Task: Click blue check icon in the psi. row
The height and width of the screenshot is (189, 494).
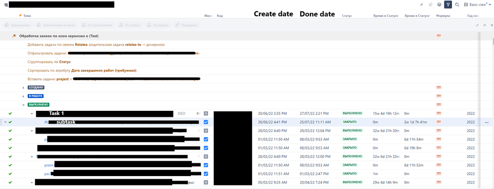Action: (x=206, y=174)
